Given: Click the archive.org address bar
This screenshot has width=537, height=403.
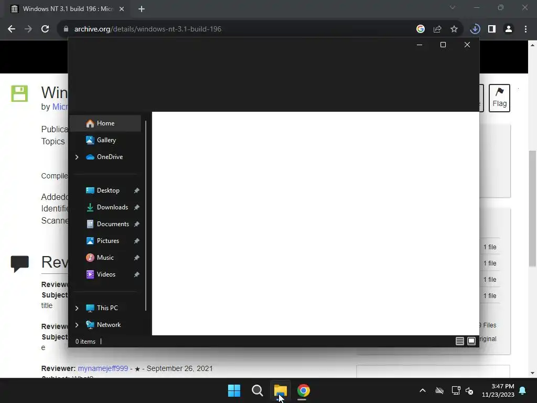Looking at the screenshot, I should click(x=237, y=29).
